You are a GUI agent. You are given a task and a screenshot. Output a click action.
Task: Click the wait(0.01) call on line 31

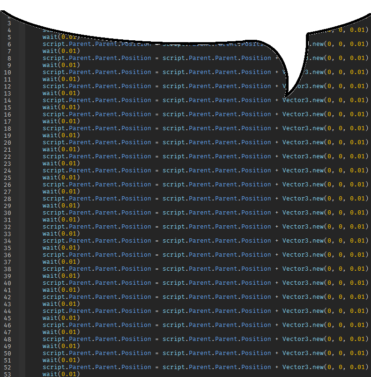pos(61,220)
